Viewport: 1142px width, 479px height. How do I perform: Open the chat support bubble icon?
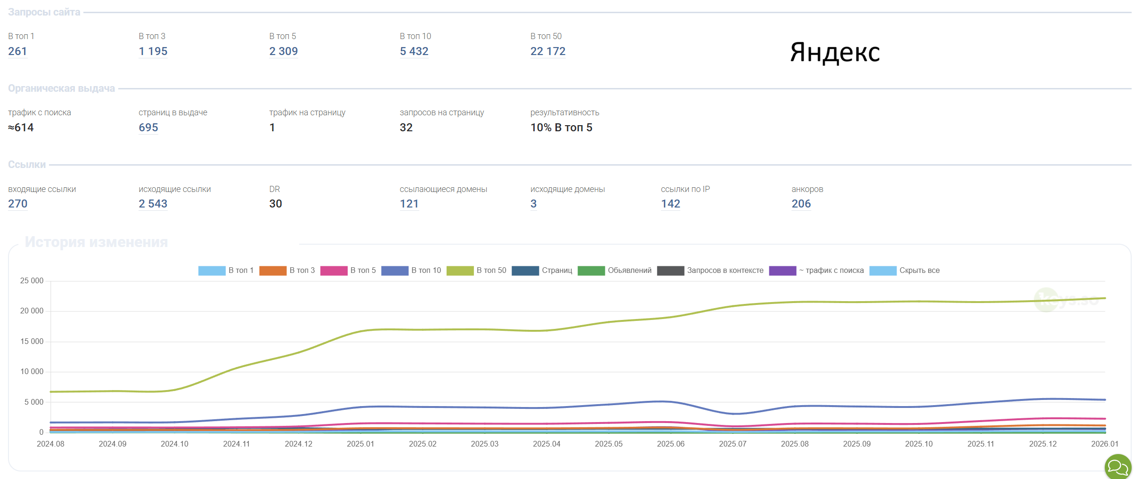pos(1118,467)
